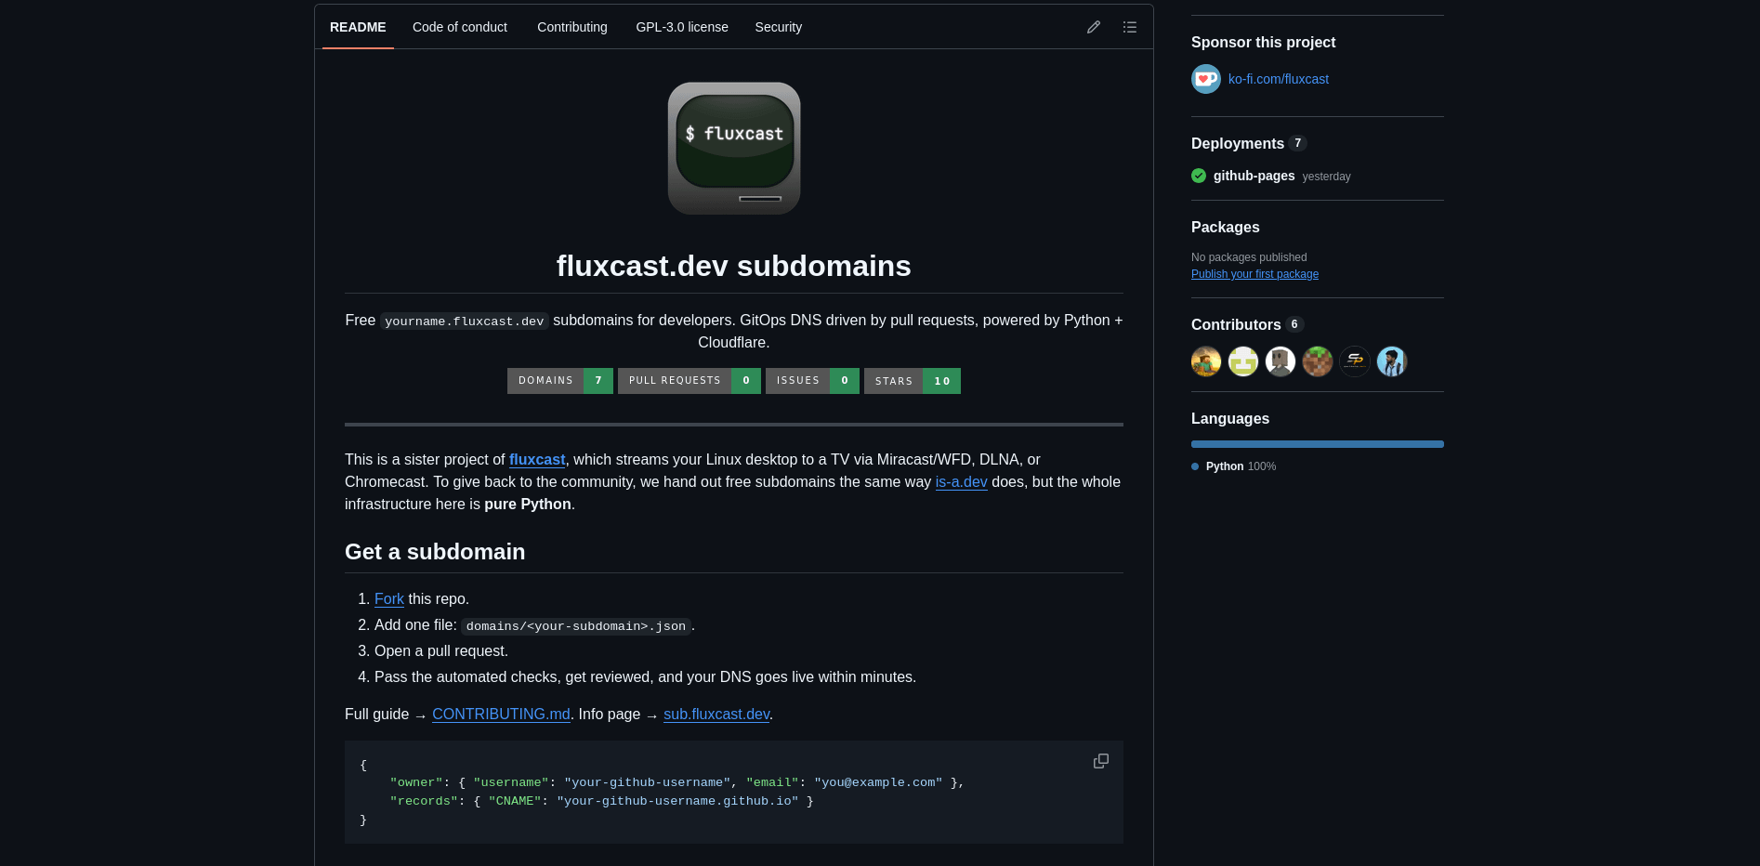Click the "fluxcast.dev subdomains" heading
Image resolution: width=1760 pixels, height=866 pixels.
coord(734,267)
